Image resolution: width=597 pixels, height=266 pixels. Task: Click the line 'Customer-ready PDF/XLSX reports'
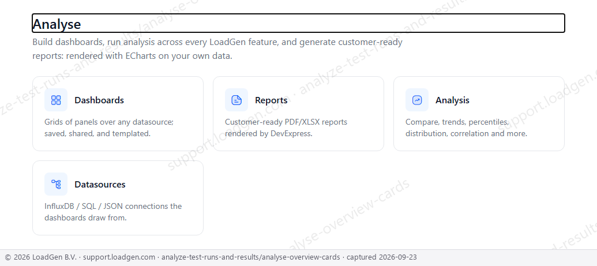click(286, 122)
